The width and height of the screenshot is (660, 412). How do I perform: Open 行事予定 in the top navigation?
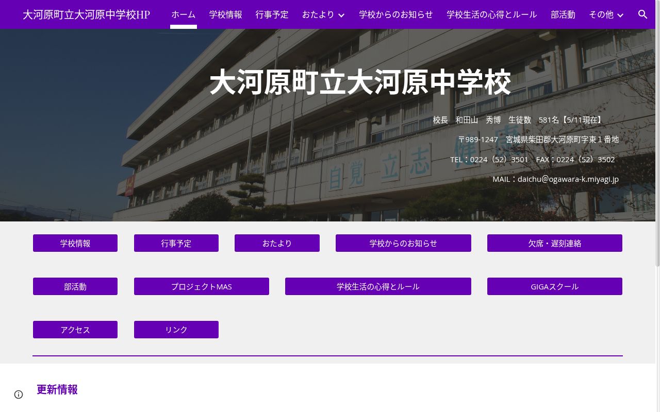272,14
